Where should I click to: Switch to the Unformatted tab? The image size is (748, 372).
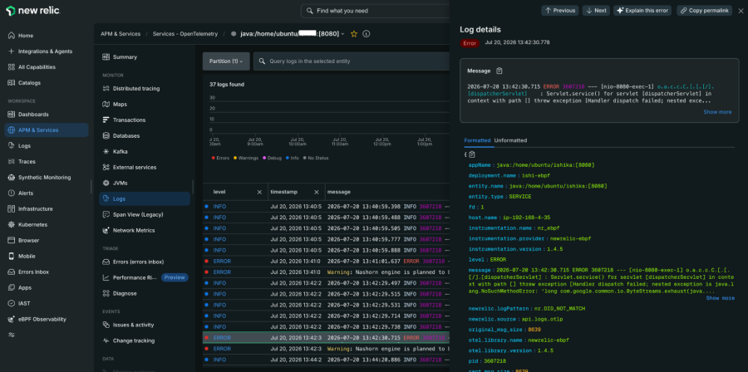point(510,140)
